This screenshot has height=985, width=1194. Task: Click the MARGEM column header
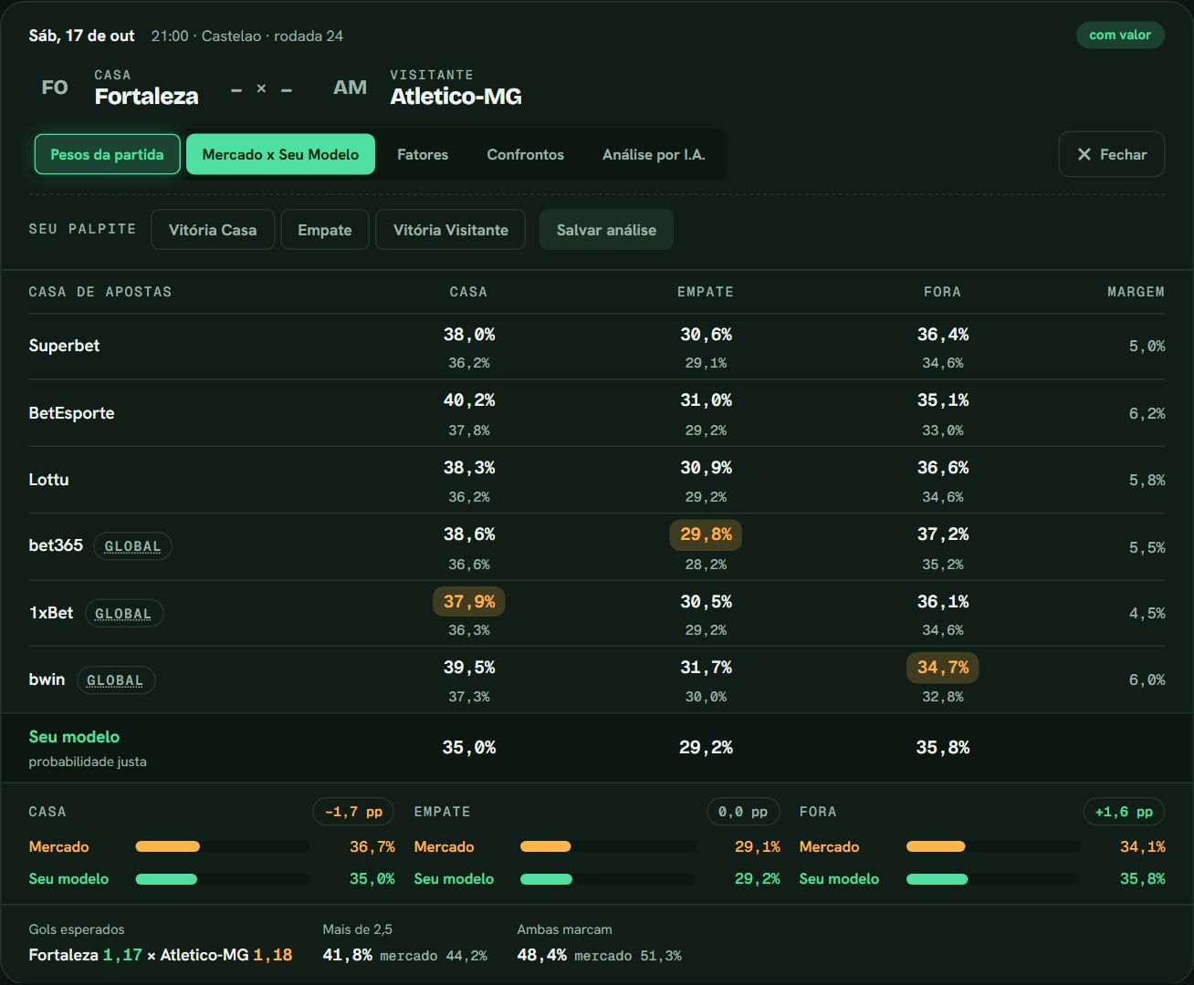[1136, 292]
